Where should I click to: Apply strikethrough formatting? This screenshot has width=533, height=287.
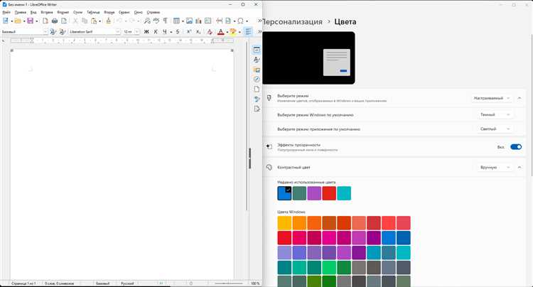click(178, 31)
